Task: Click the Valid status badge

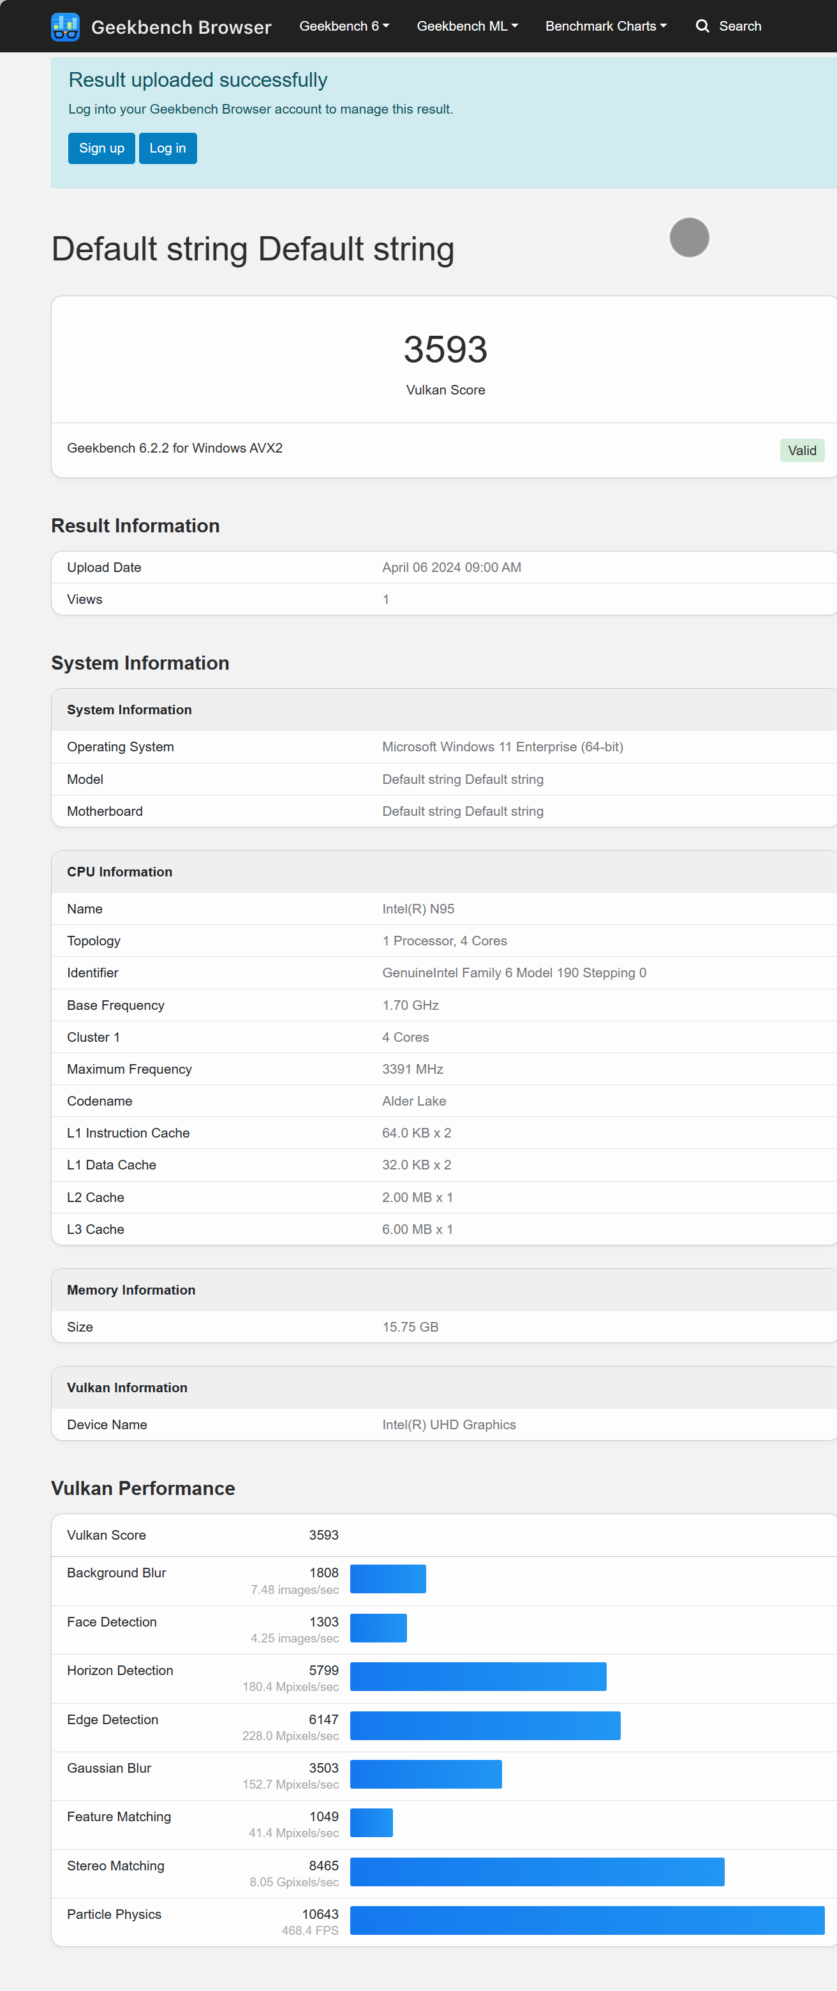Action: [801, 451]
